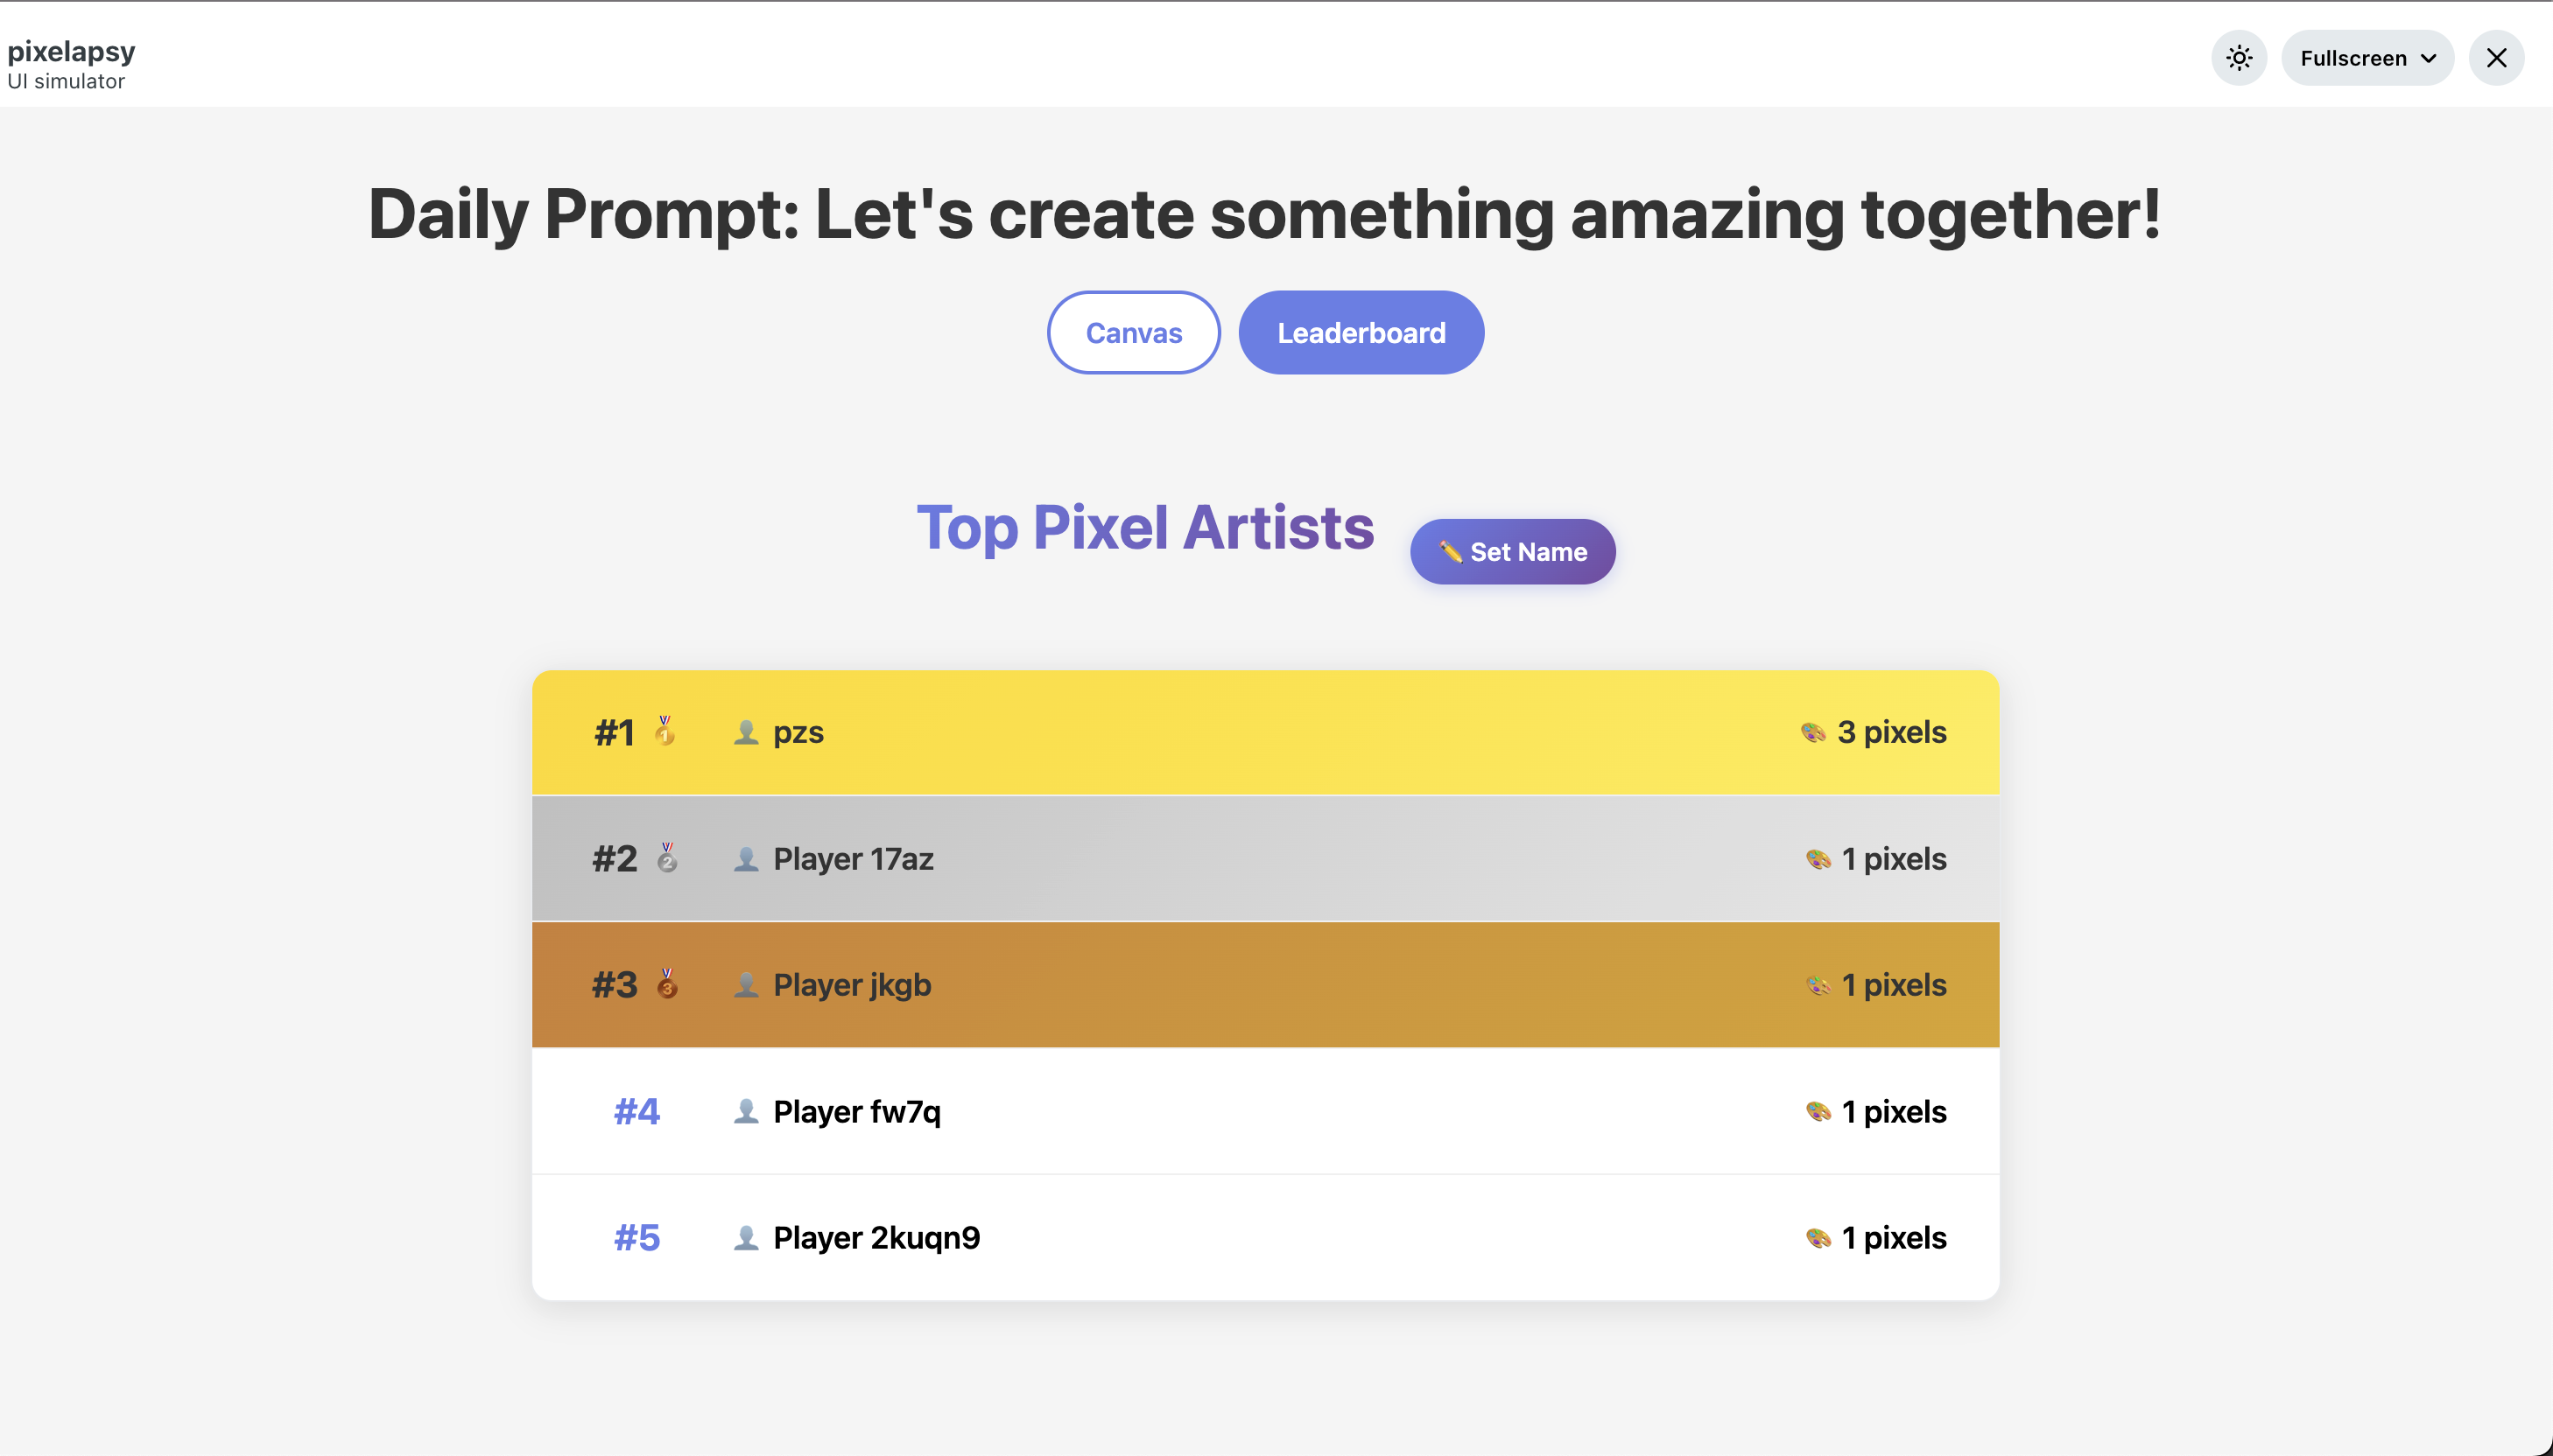Click the Player 2kuqn9 name

click(876, 1238)
